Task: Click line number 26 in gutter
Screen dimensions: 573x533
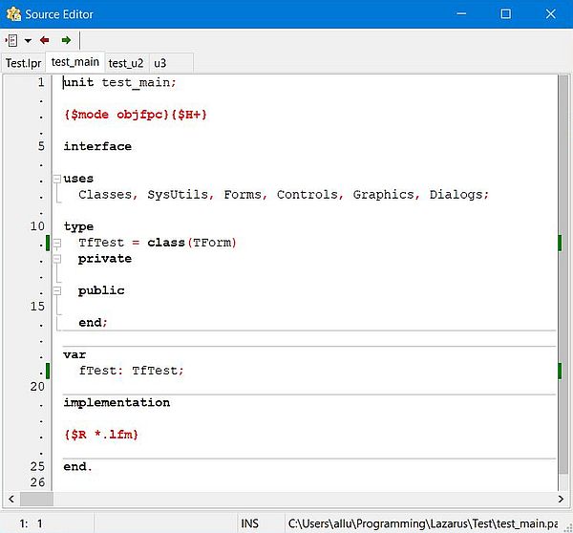Action: pyautogui.click(x=37, y=482)
